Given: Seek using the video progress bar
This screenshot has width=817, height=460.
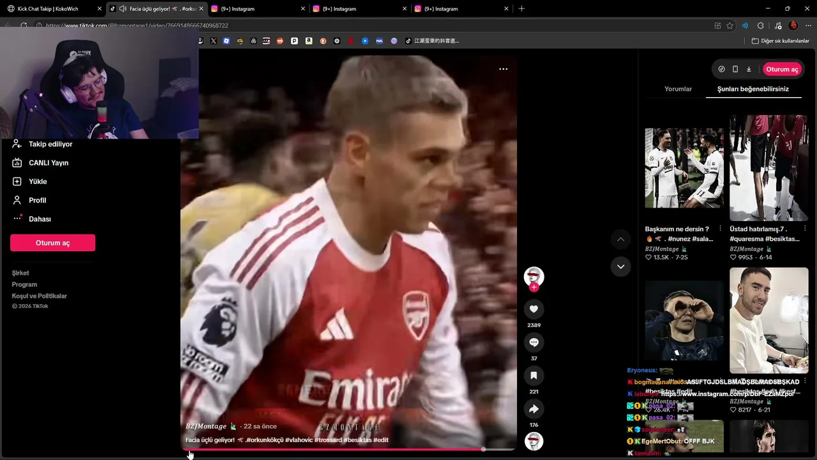Looking at the screenshot, I should click(x=349, y=450).
